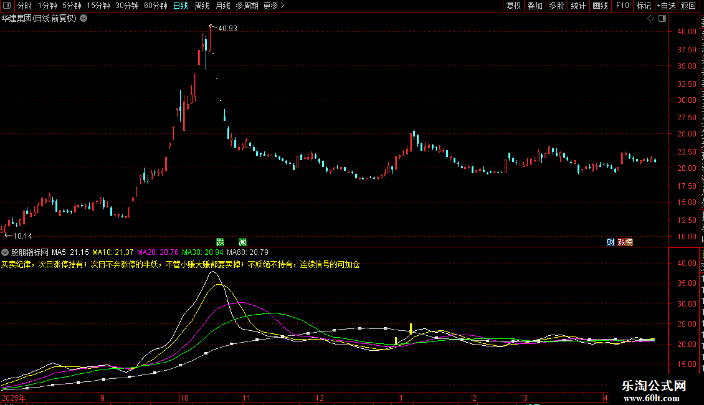
Task: Click the month 11 timeline marker
Action: pos(246,398)
